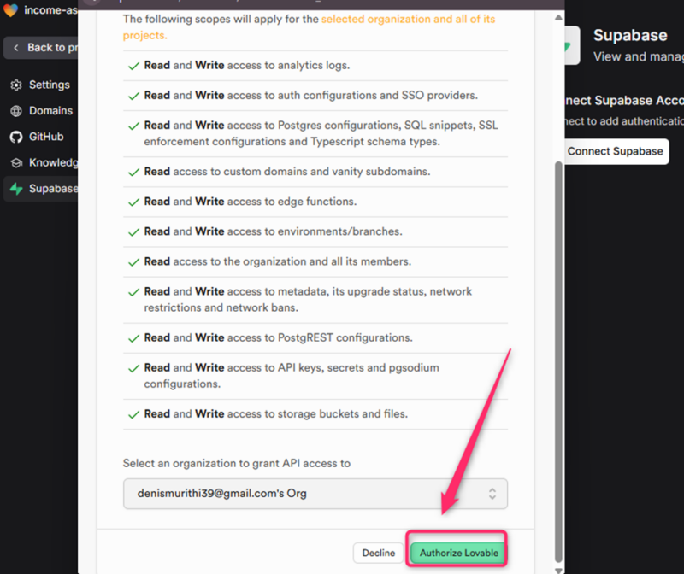Open Domains in the sidebar
This screenshot has width=684, height=574.
click(50, 110)
